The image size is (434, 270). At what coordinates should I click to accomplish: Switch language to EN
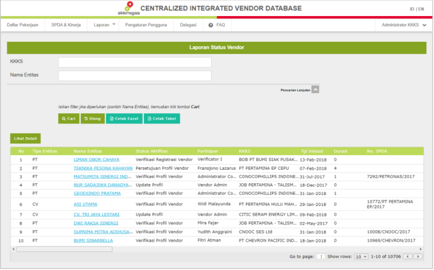coord(421,9)
